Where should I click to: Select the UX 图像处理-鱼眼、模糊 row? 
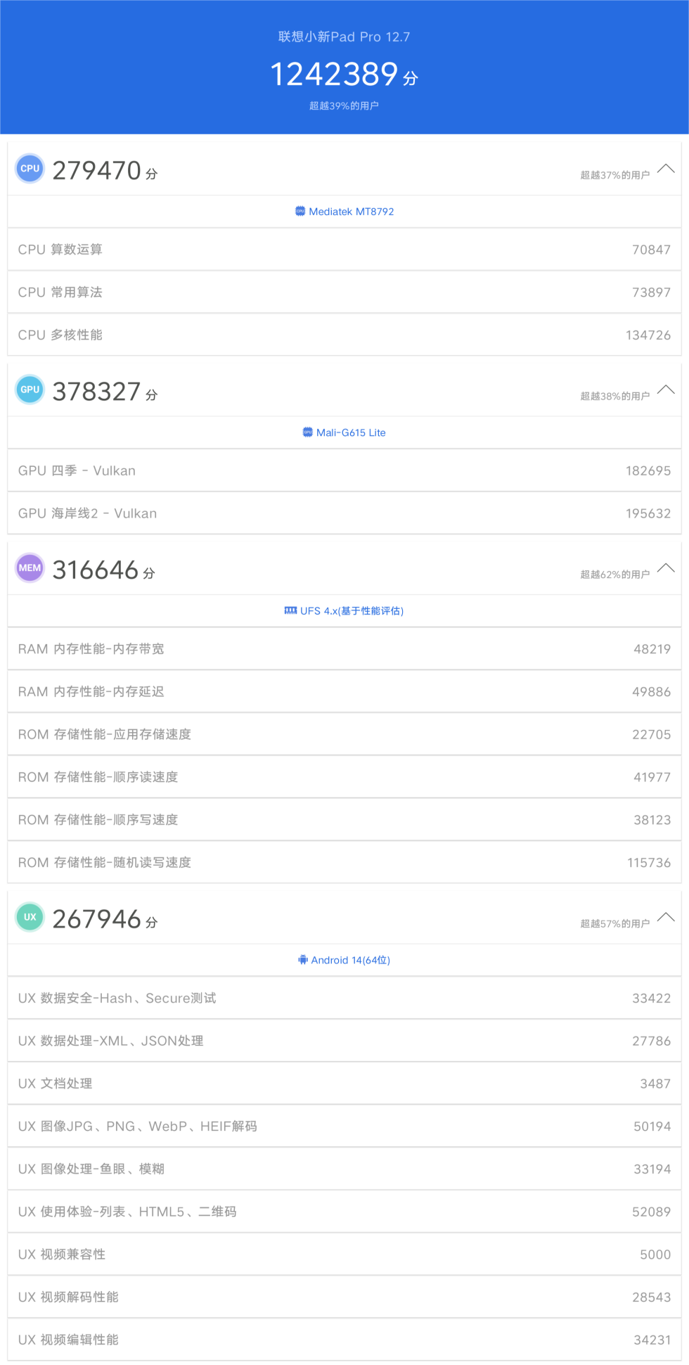click(344, 1169)
